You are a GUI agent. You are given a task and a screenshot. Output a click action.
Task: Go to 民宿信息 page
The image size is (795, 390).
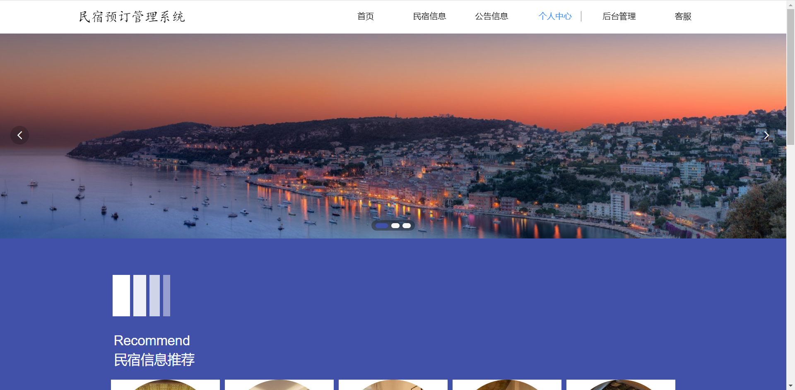click(429, 17)
